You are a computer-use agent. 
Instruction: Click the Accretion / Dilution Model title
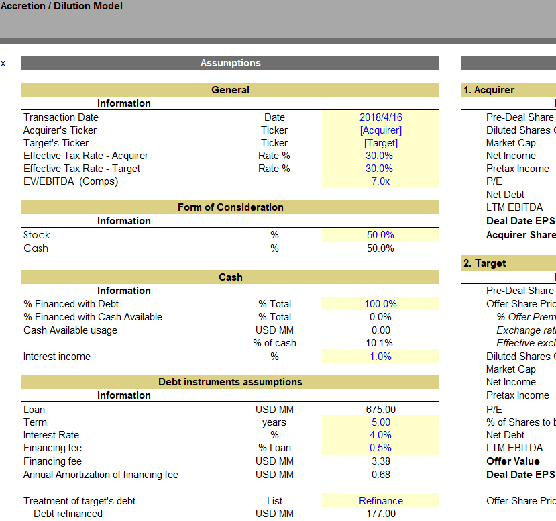(x=62, y=6)
